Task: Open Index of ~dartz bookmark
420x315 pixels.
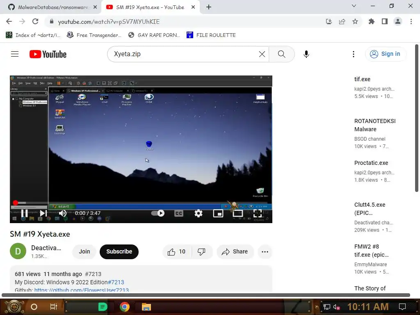Action: [x=33, y=35]
